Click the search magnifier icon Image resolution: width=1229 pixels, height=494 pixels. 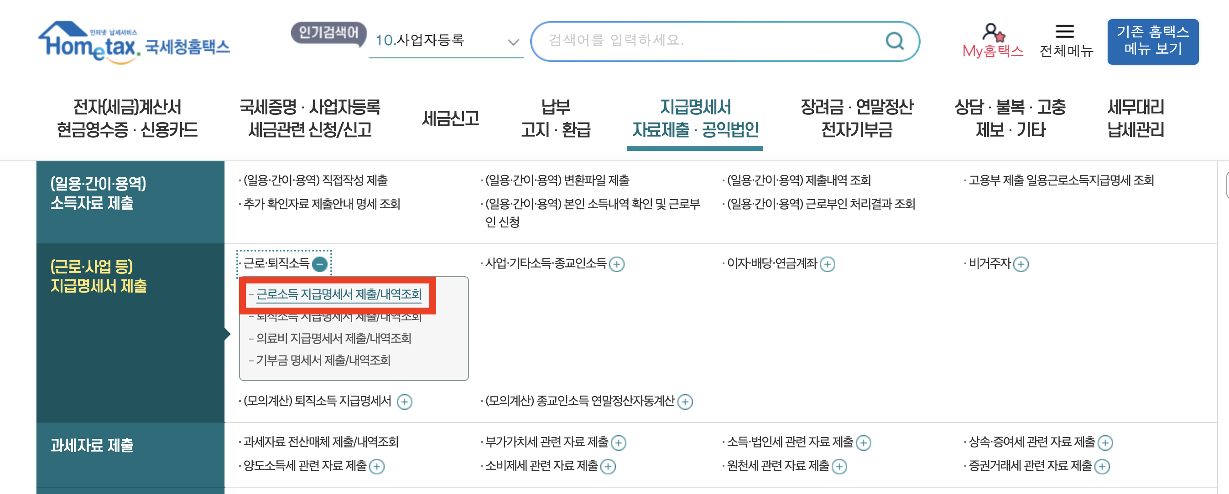point(896,42)
